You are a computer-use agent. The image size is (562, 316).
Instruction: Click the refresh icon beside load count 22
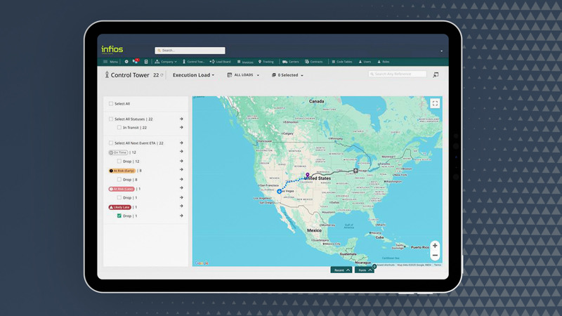point(162,75)
